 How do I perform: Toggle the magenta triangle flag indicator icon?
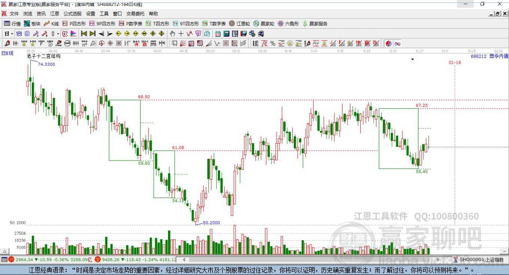[x=74, y=33]
